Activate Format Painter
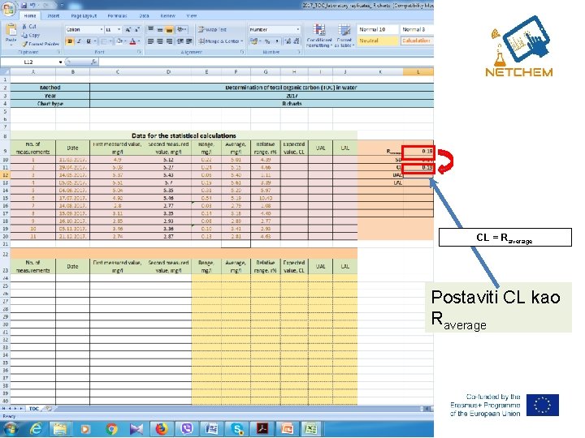 click(x=41, y=44)
